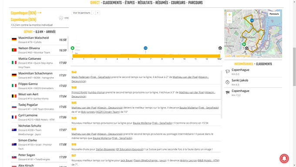Click Italian flag next to Filippo Ganna
The height and width of the screenshot is (167, 296).
(x=14, y=85)
